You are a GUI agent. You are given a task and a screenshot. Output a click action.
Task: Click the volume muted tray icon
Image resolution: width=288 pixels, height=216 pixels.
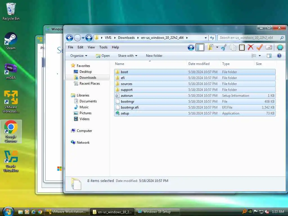(x=267, y=211)
